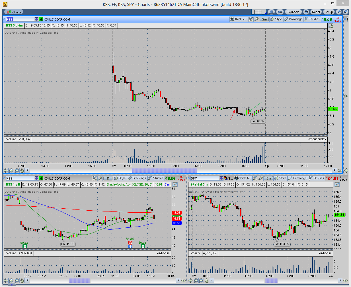The height and width of the screenshot is (287, 351).
Task: Click quick study icon in SPY chart
Action: click(255, 178)
